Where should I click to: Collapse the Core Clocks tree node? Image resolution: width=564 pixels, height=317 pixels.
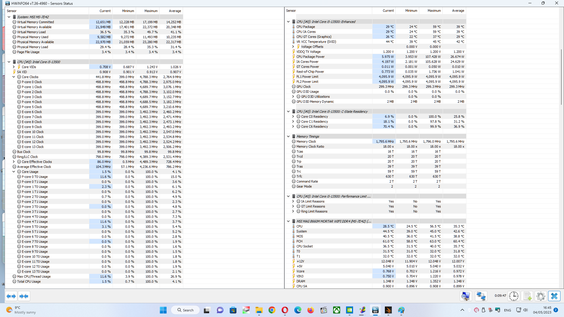click(14, 77)
